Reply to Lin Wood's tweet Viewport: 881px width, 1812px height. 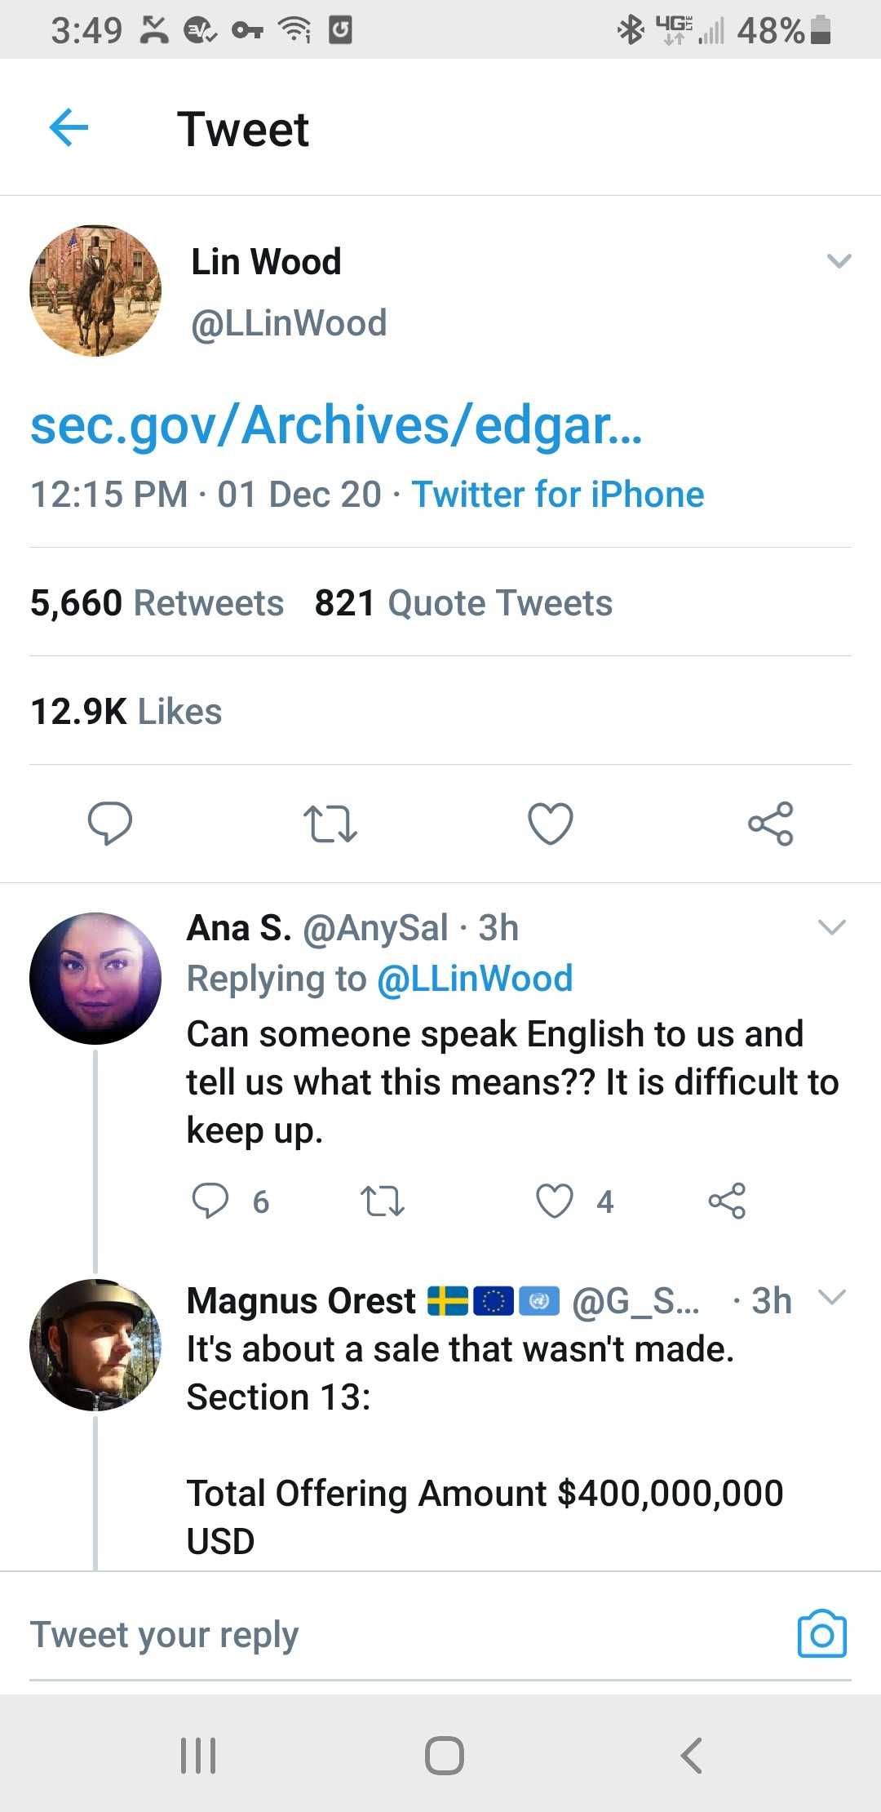tap(110, 823)
